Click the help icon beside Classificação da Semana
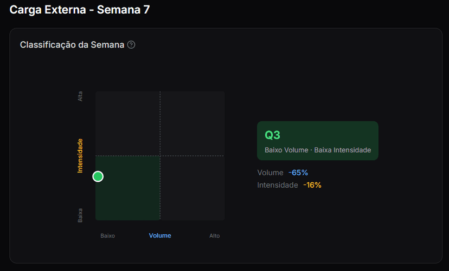This screenshot has height=271, width=449. click(x=131, y=45)
